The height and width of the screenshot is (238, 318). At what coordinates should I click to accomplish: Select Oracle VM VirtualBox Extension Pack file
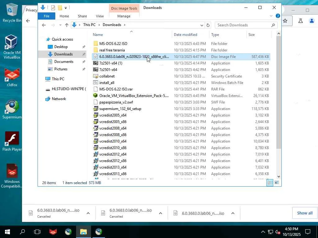[x=181, y=95]
